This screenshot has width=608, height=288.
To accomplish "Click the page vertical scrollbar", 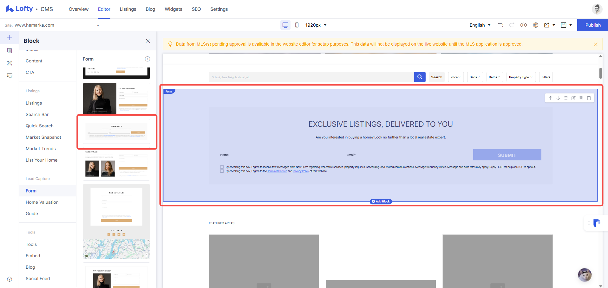I will tap(600, 73).
